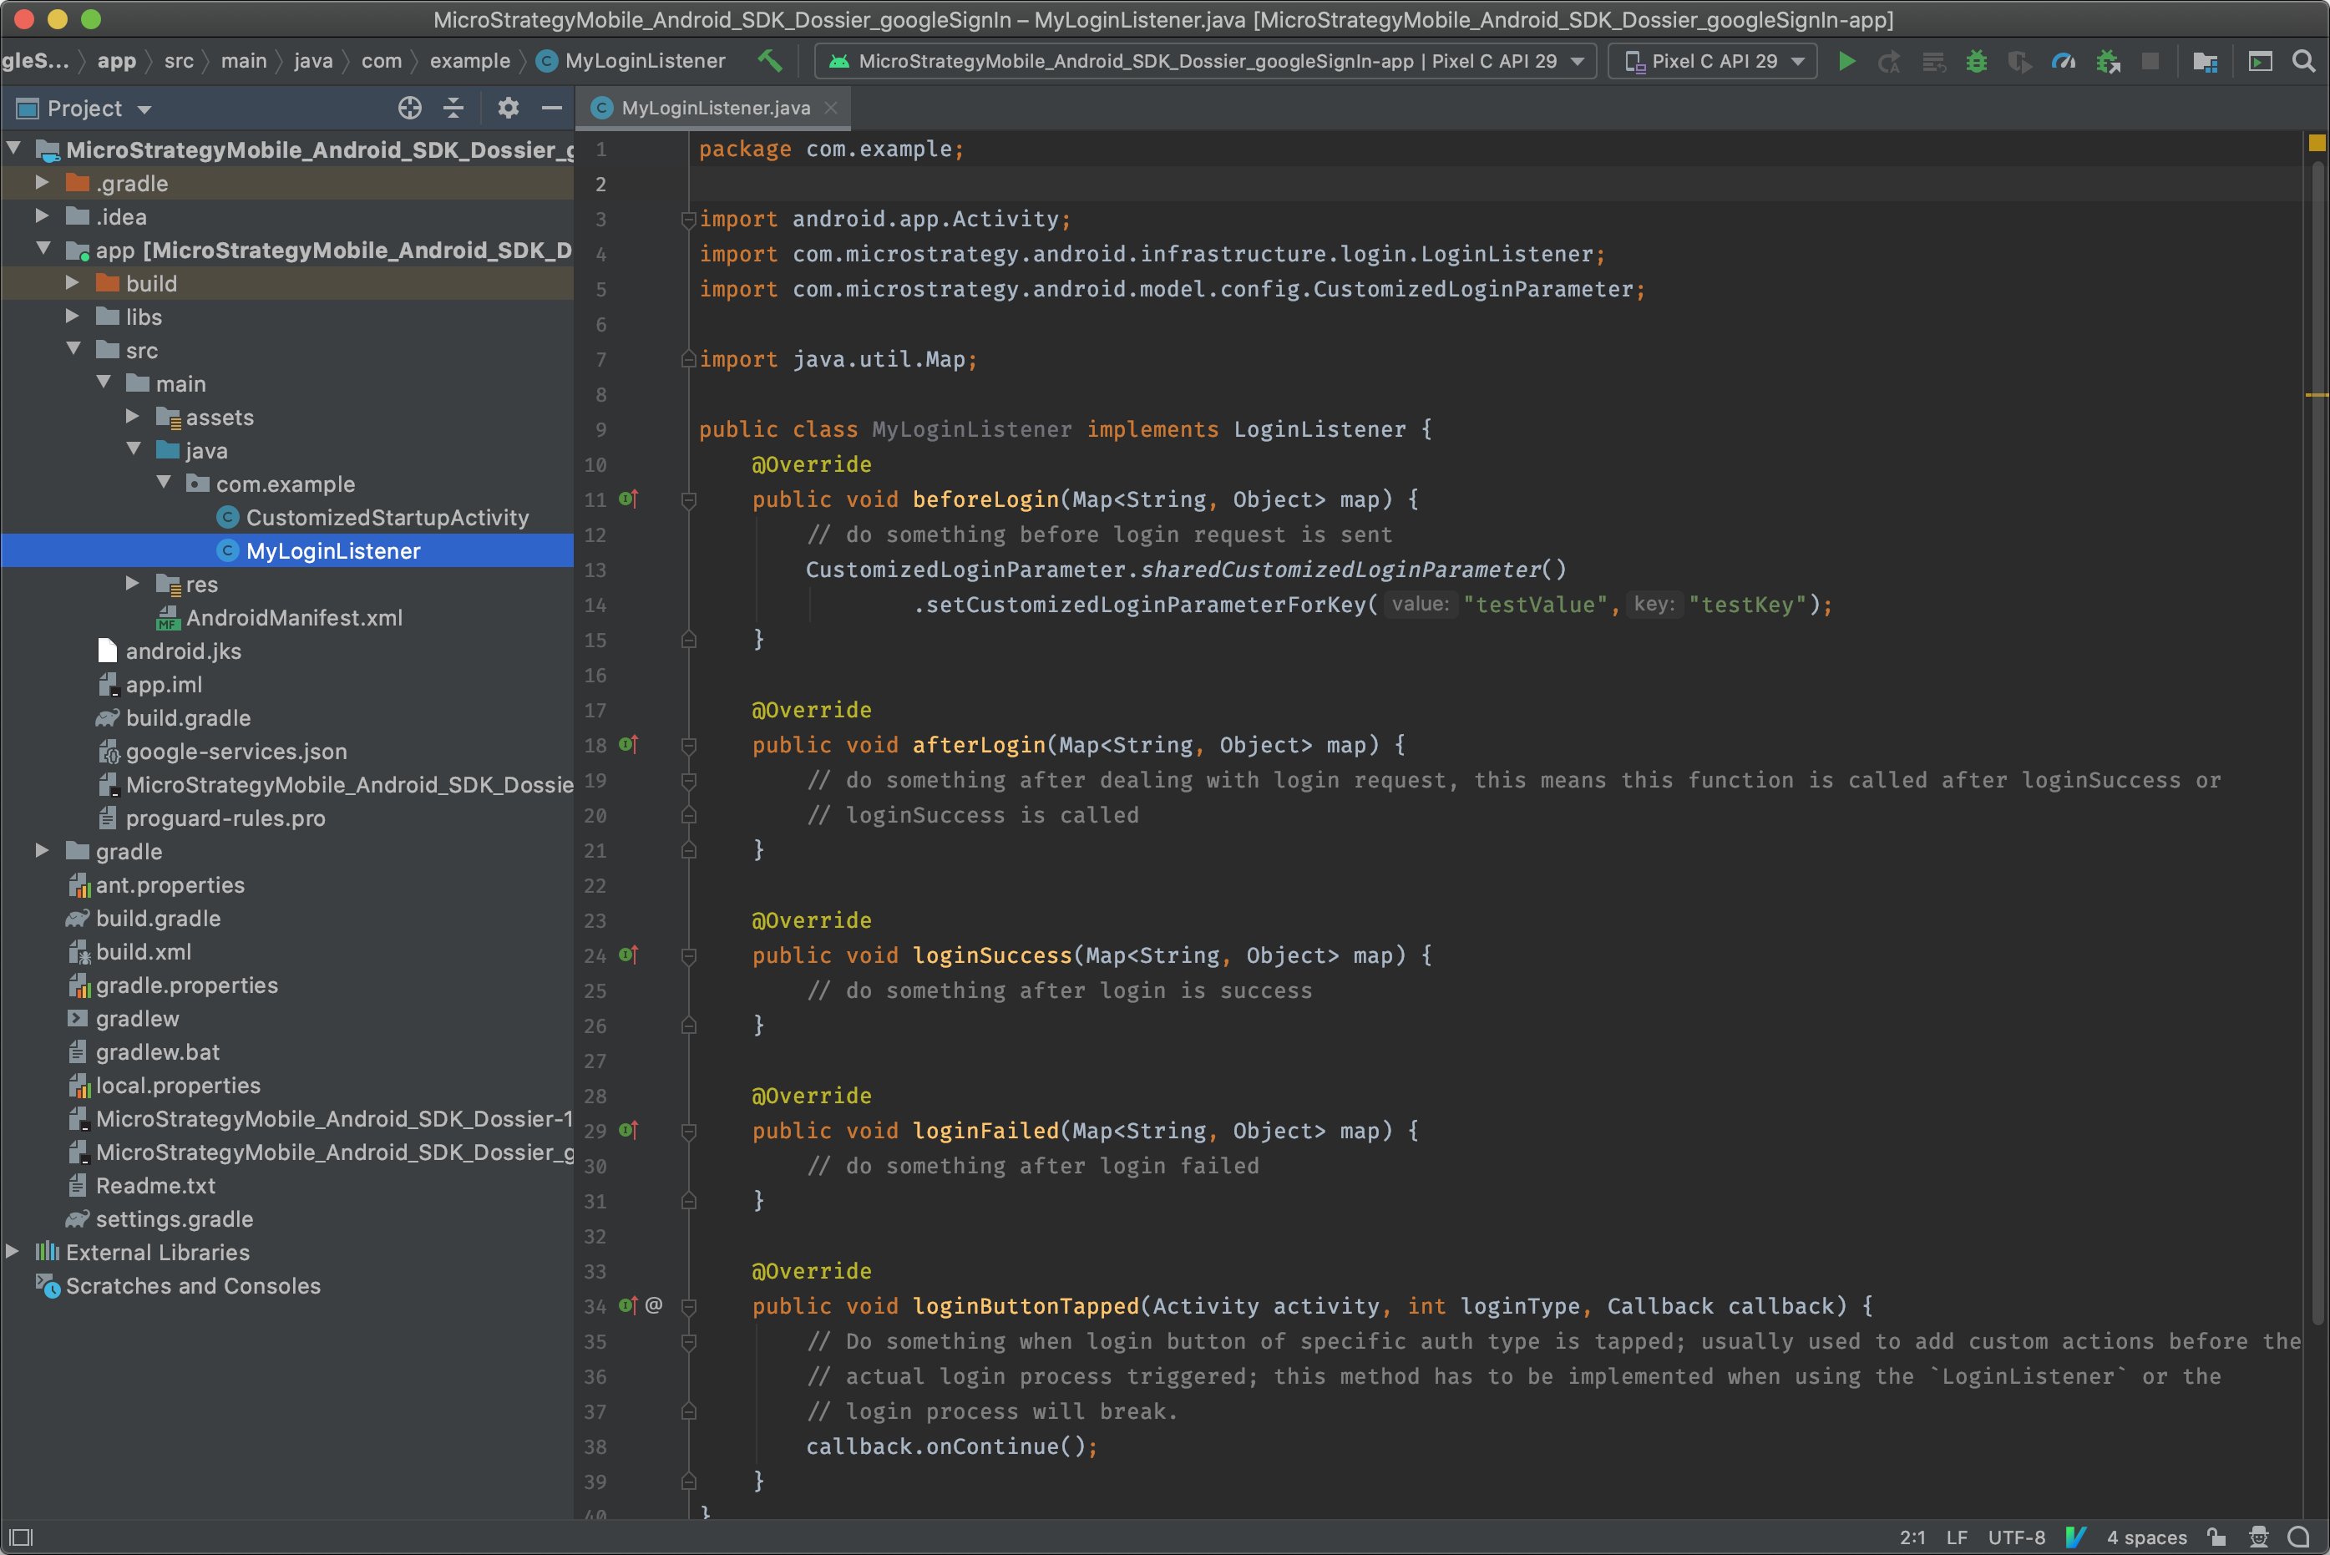
Task: Click the 'main' breadcrumb
Action: coord(244,62)
